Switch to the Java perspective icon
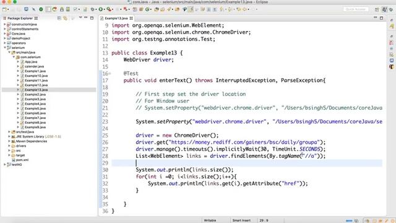Viewport: 396px width, 223px height. pyautogui.click(x=384, y=10)
